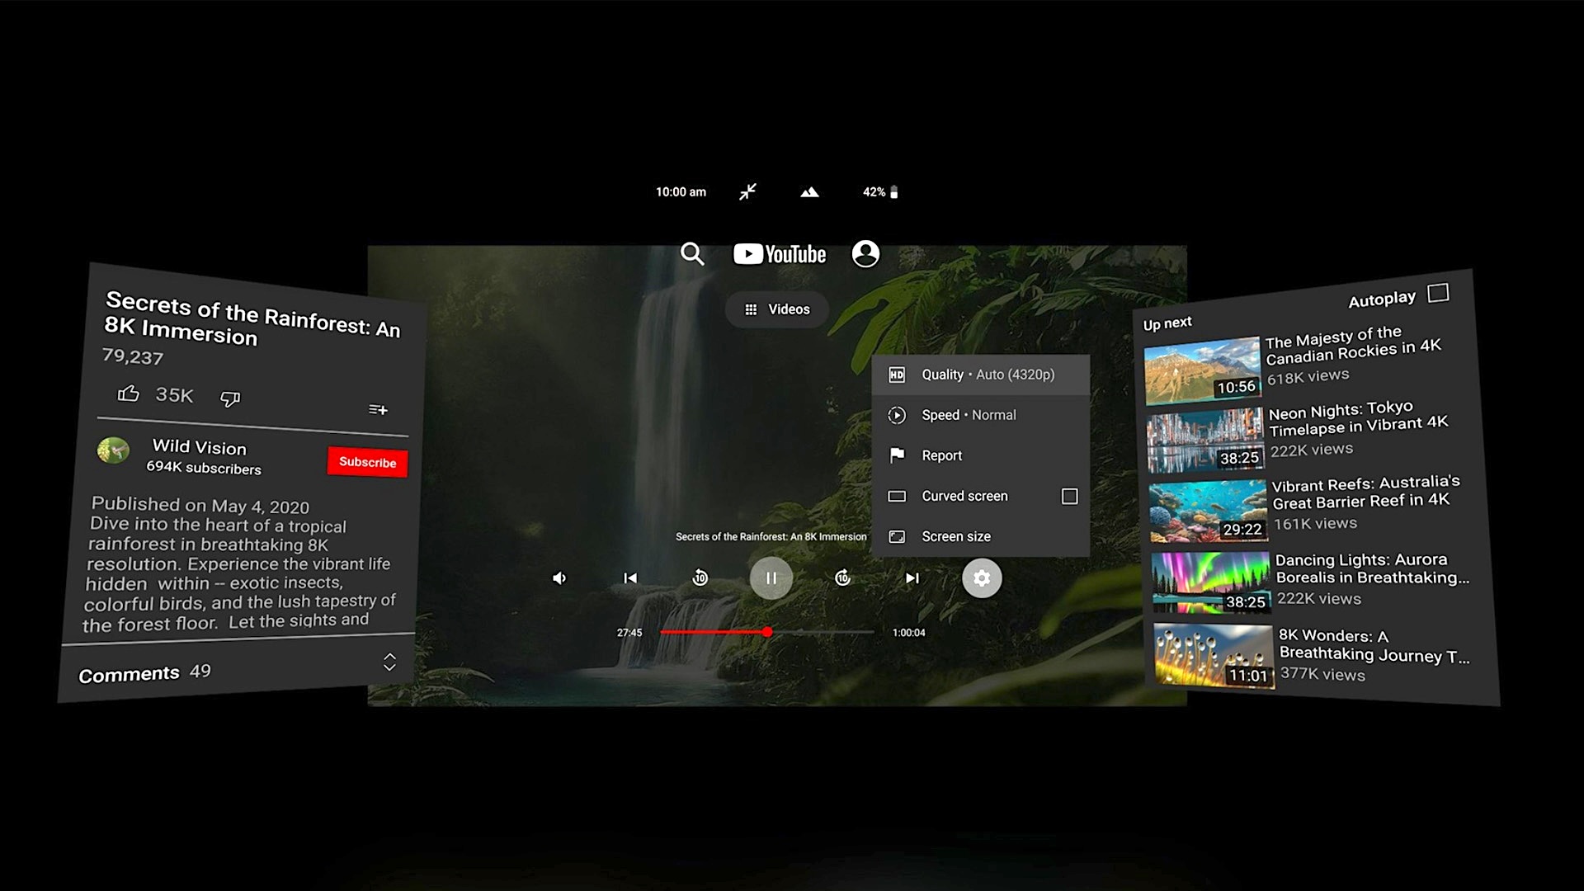This screenshot has height=891, width=1584.
Task: Click Secrets of the Rainforest panel title
Action: pos(252,318)
